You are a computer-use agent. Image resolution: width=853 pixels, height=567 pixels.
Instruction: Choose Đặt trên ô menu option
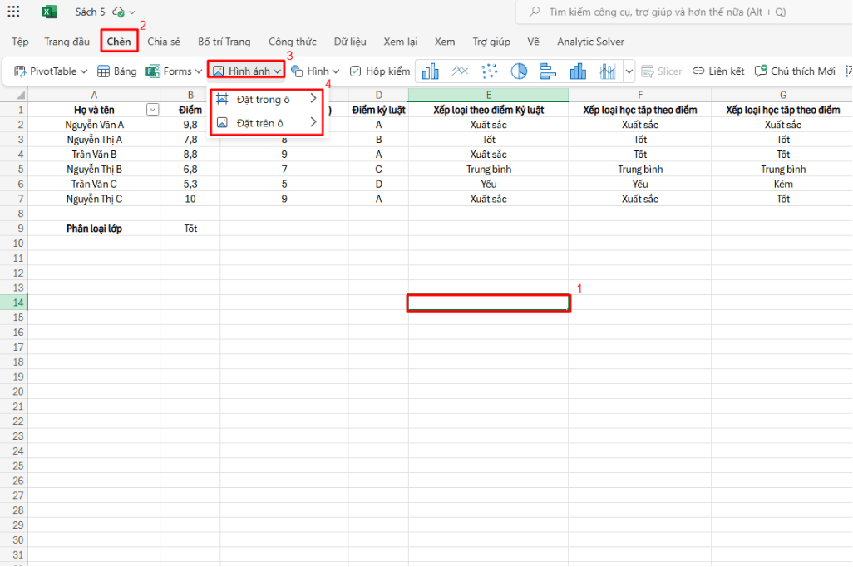[x=267, y=123]
